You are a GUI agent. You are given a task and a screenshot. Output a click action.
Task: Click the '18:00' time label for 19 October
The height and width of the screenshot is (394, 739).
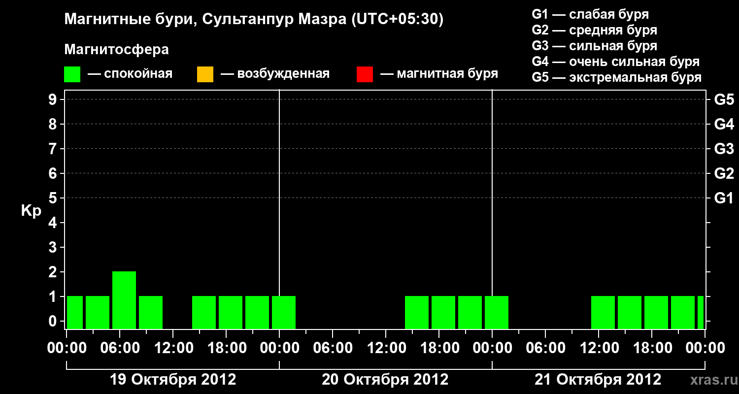[x=227, y=348]
